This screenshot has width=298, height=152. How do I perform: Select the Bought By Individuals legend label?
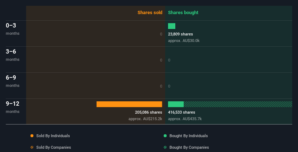point(188,136)
